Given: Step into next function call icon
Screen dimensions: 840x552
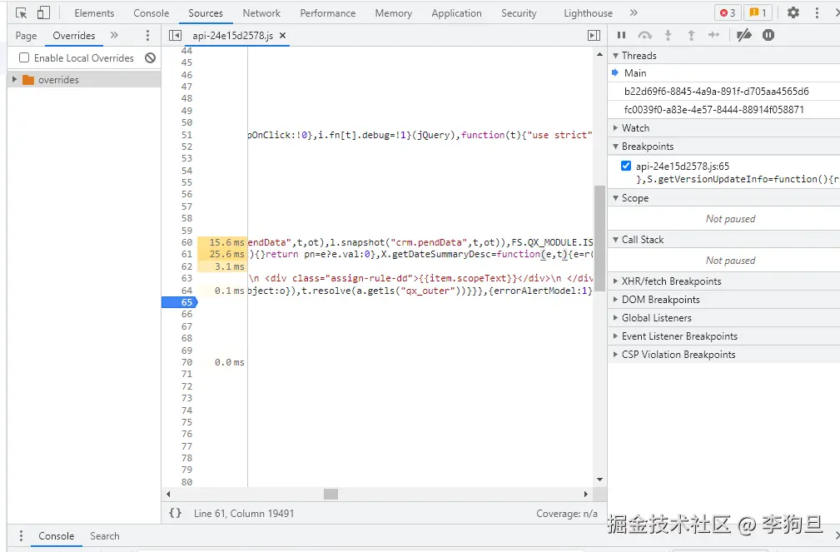Looking at the screenshot, I should click(668, 35).
